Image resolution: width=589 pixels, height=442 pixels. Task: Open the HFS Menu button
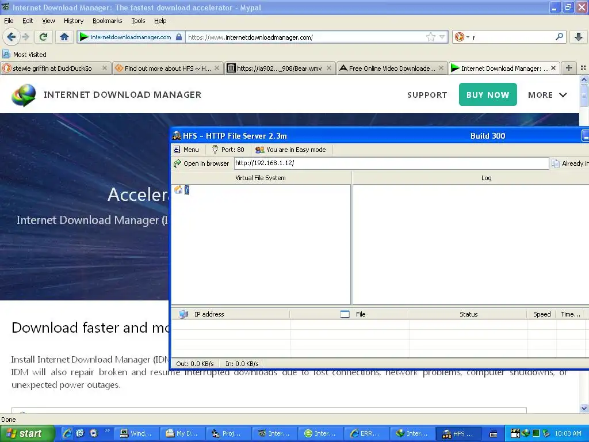(186, 150)
